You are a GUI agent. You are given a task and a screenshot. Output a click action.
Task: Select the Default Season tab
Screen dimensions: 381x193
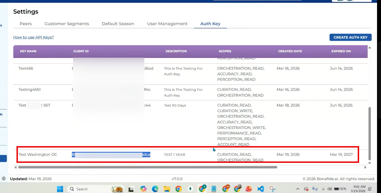click(x=118, y=24)
